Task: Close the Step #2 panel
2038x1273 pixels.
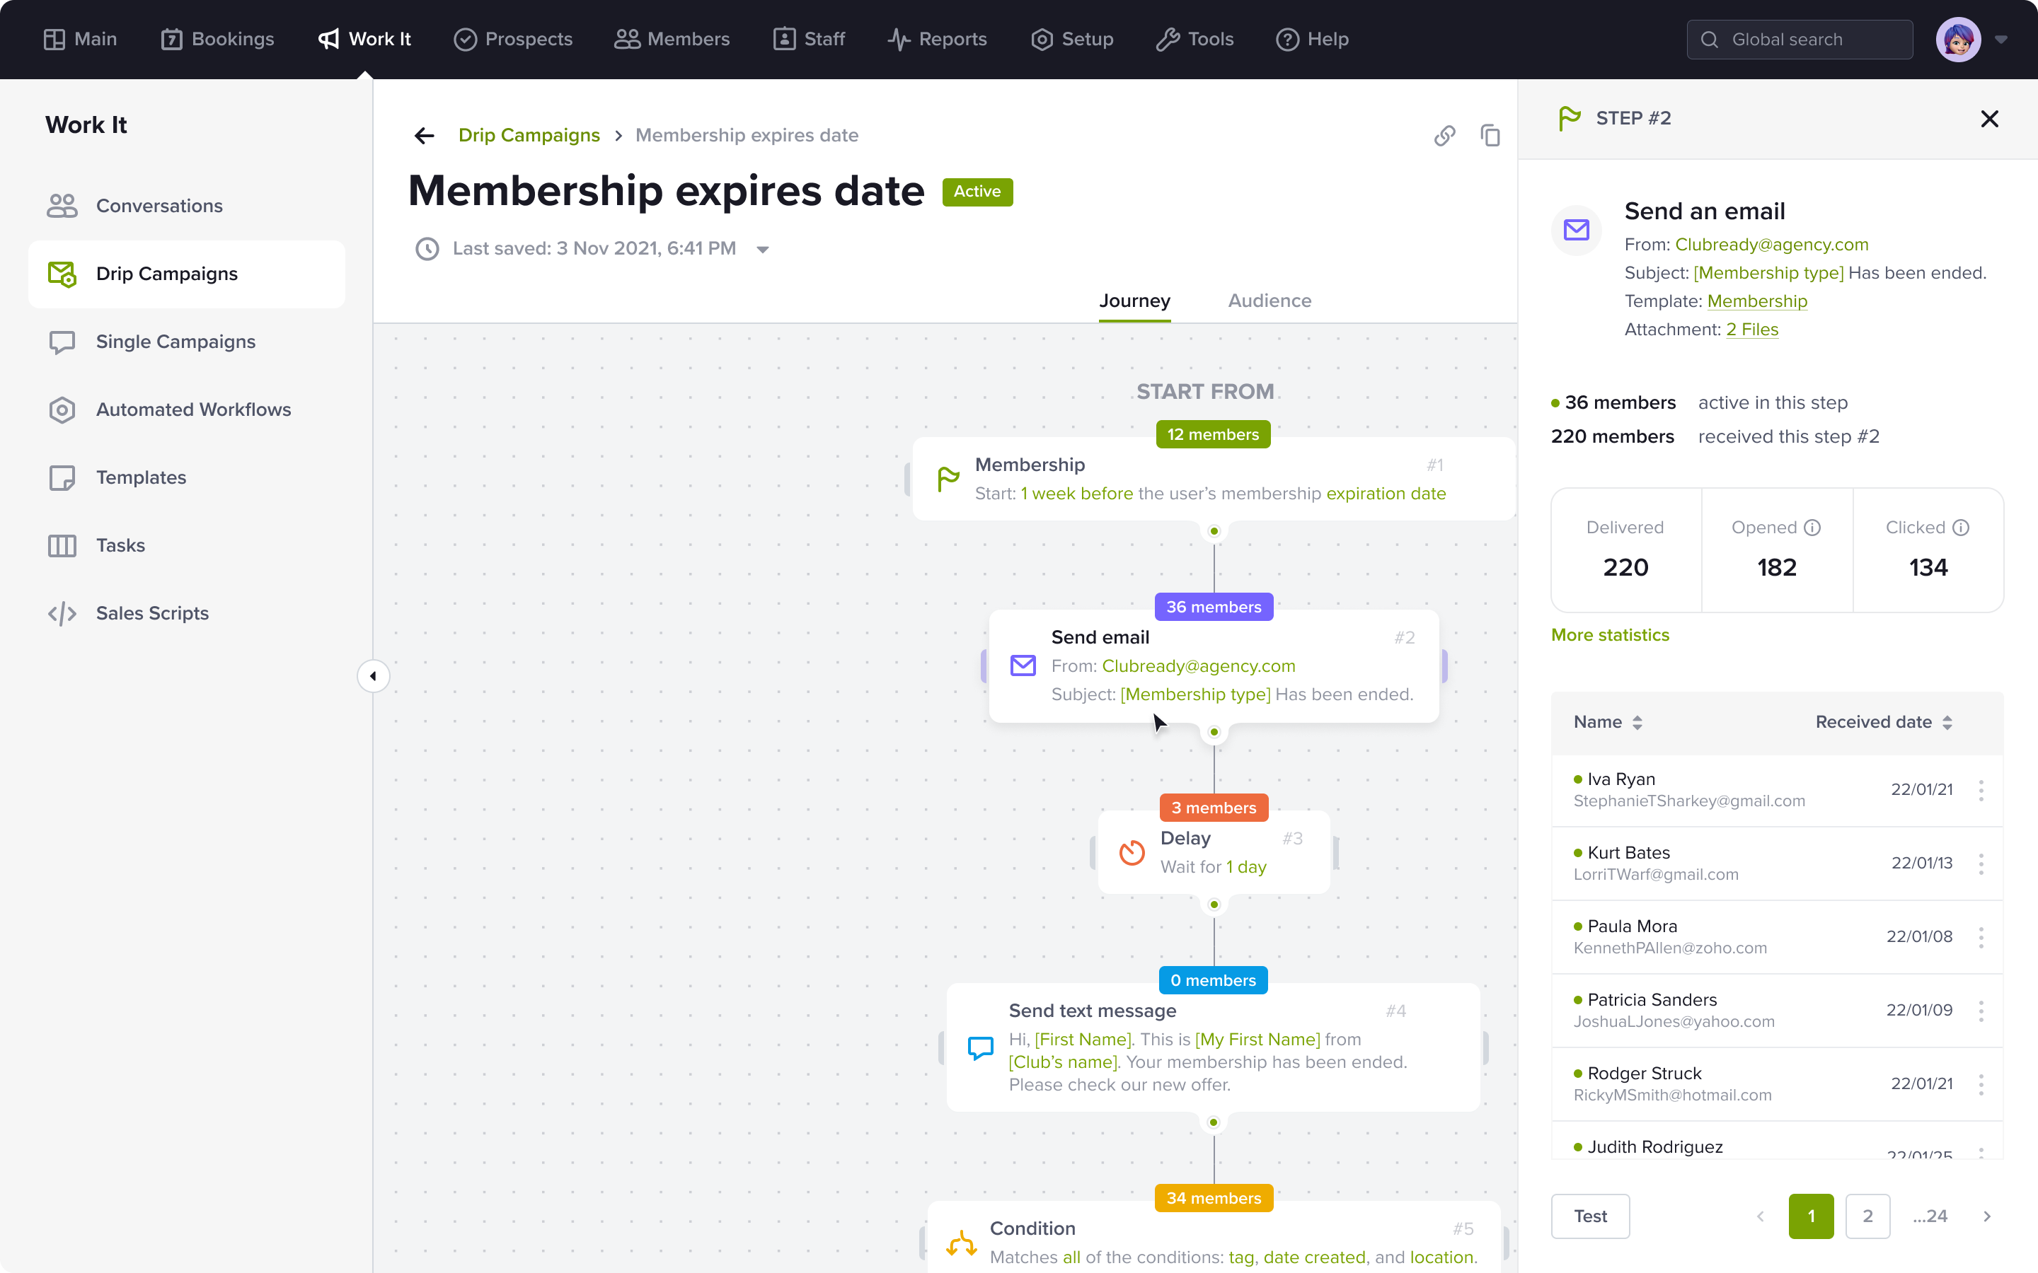Action: 1989,119
